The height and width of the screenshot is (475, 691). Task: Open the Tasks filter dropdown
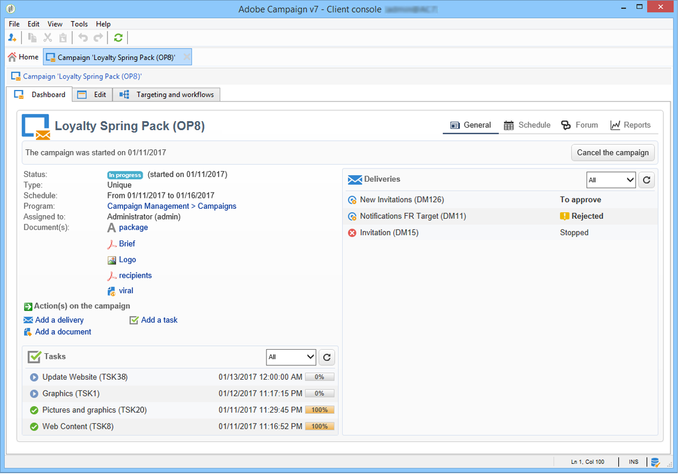291,357
